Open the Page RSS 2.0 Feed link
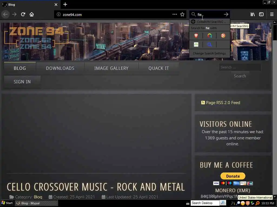277x207 pixels. pos(223,103)
